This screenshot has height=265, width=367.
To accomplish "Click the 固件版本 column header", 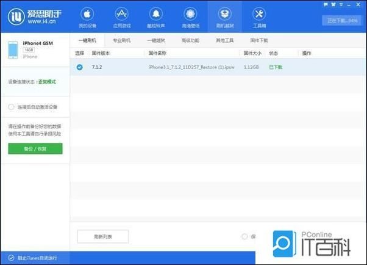I will coord(101,53).
